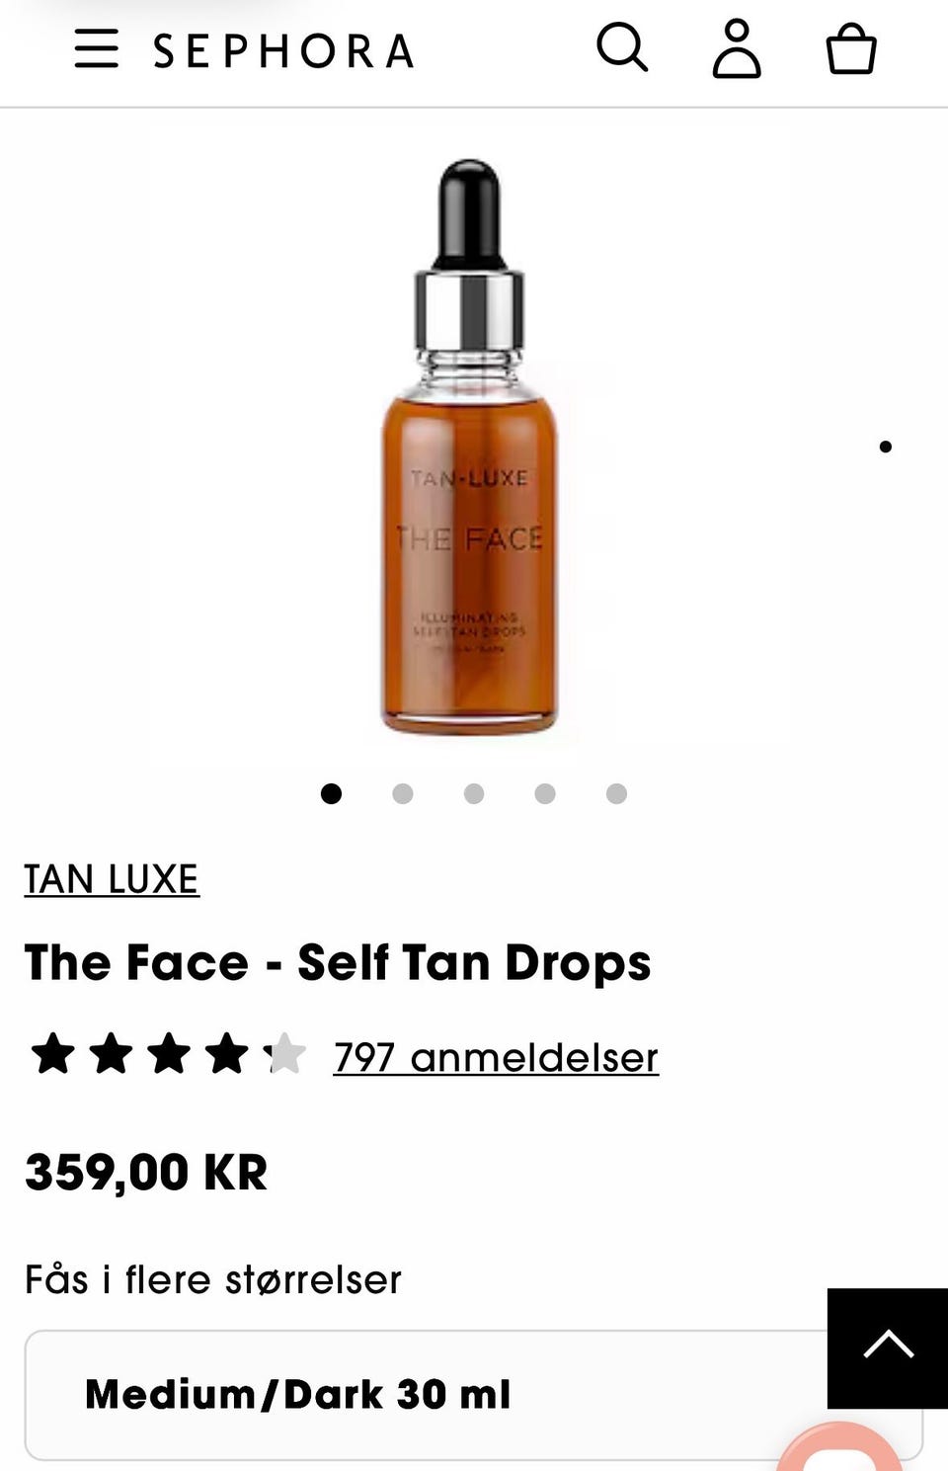Image resolution: width=948 pixels, height=1471 pixels.
Task: Open the search magnifier icon
Action: (x=622, y=47)
